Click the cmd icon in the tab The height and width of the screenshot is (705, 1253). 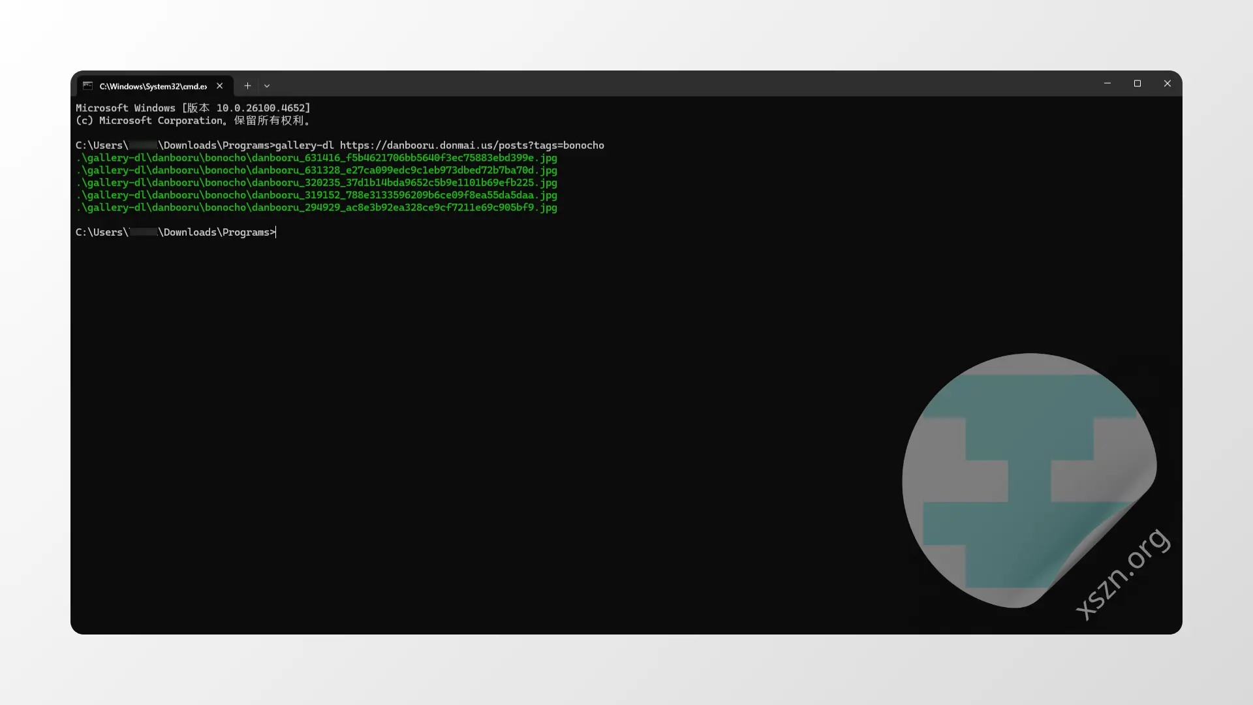point(87,86)
